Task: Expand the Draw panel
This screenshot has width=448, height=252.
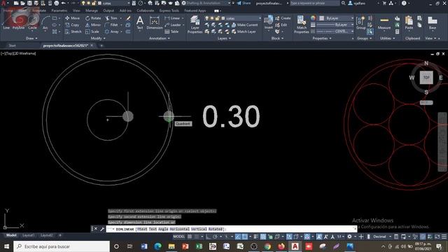Action: tap(31, 38)
